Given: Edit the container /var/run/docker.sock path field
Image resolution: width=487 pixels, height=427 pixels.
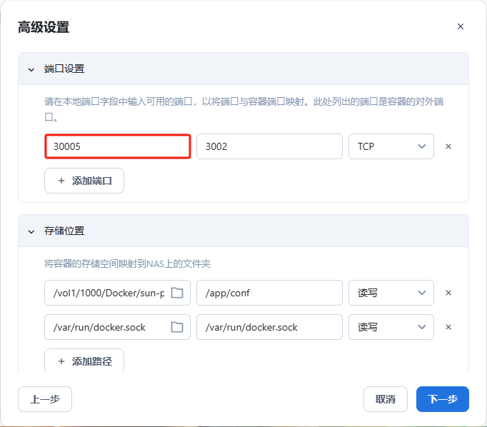Looking at the screenshot, I should (269, 327).
